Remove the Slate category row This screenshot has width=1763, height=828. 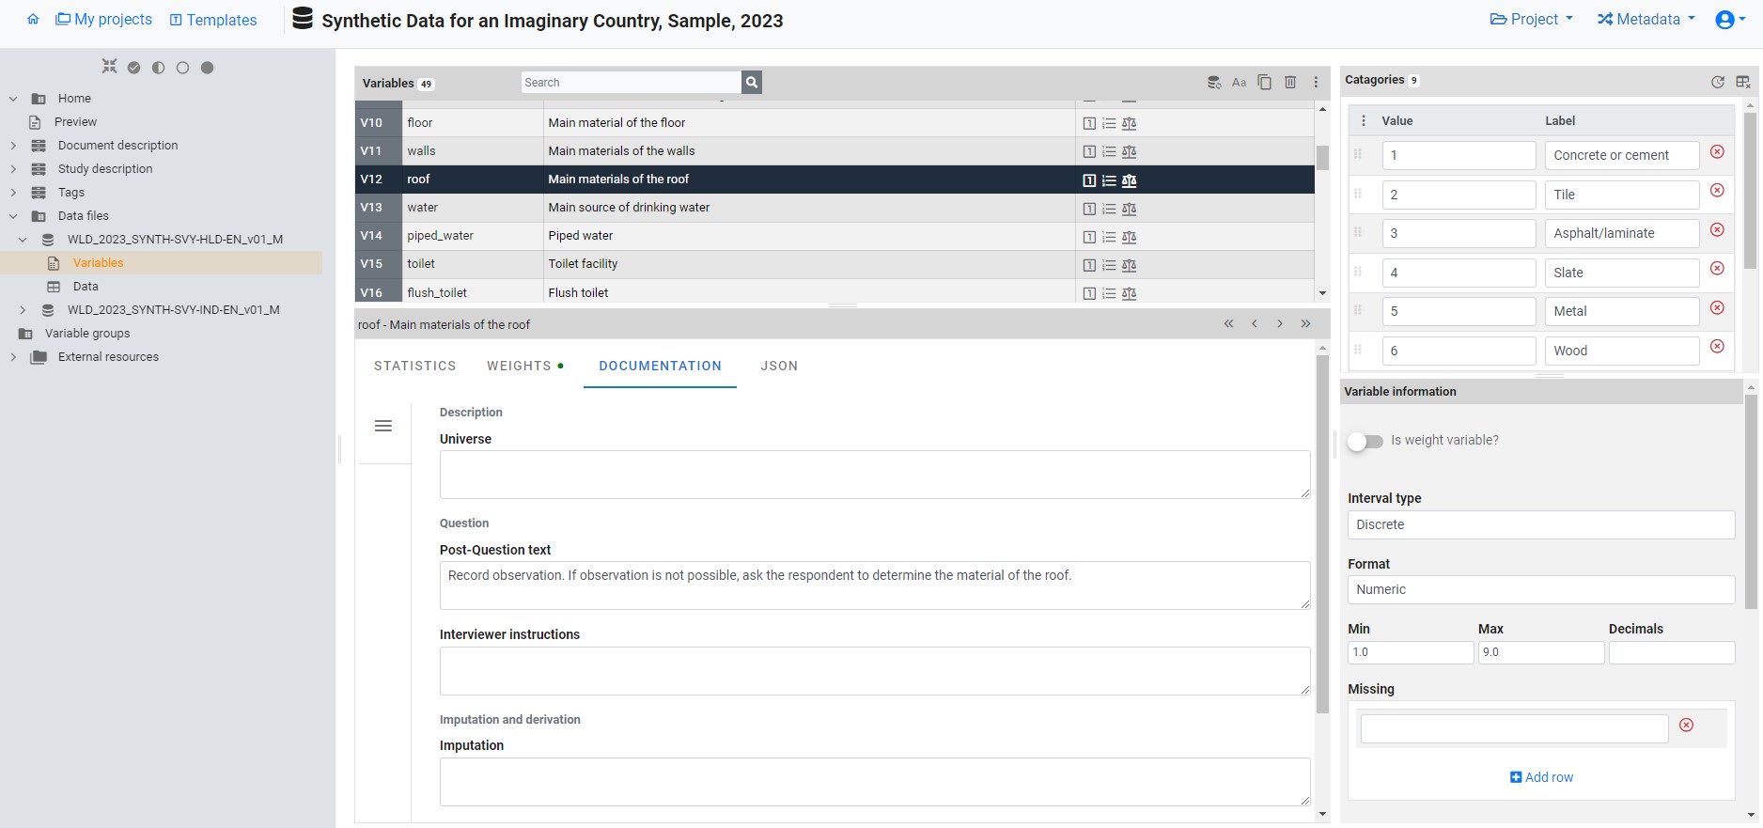click(x=1716, y=269)
